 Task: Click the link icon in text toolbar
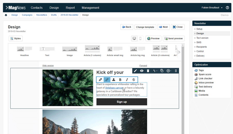(x=107, y=80)
